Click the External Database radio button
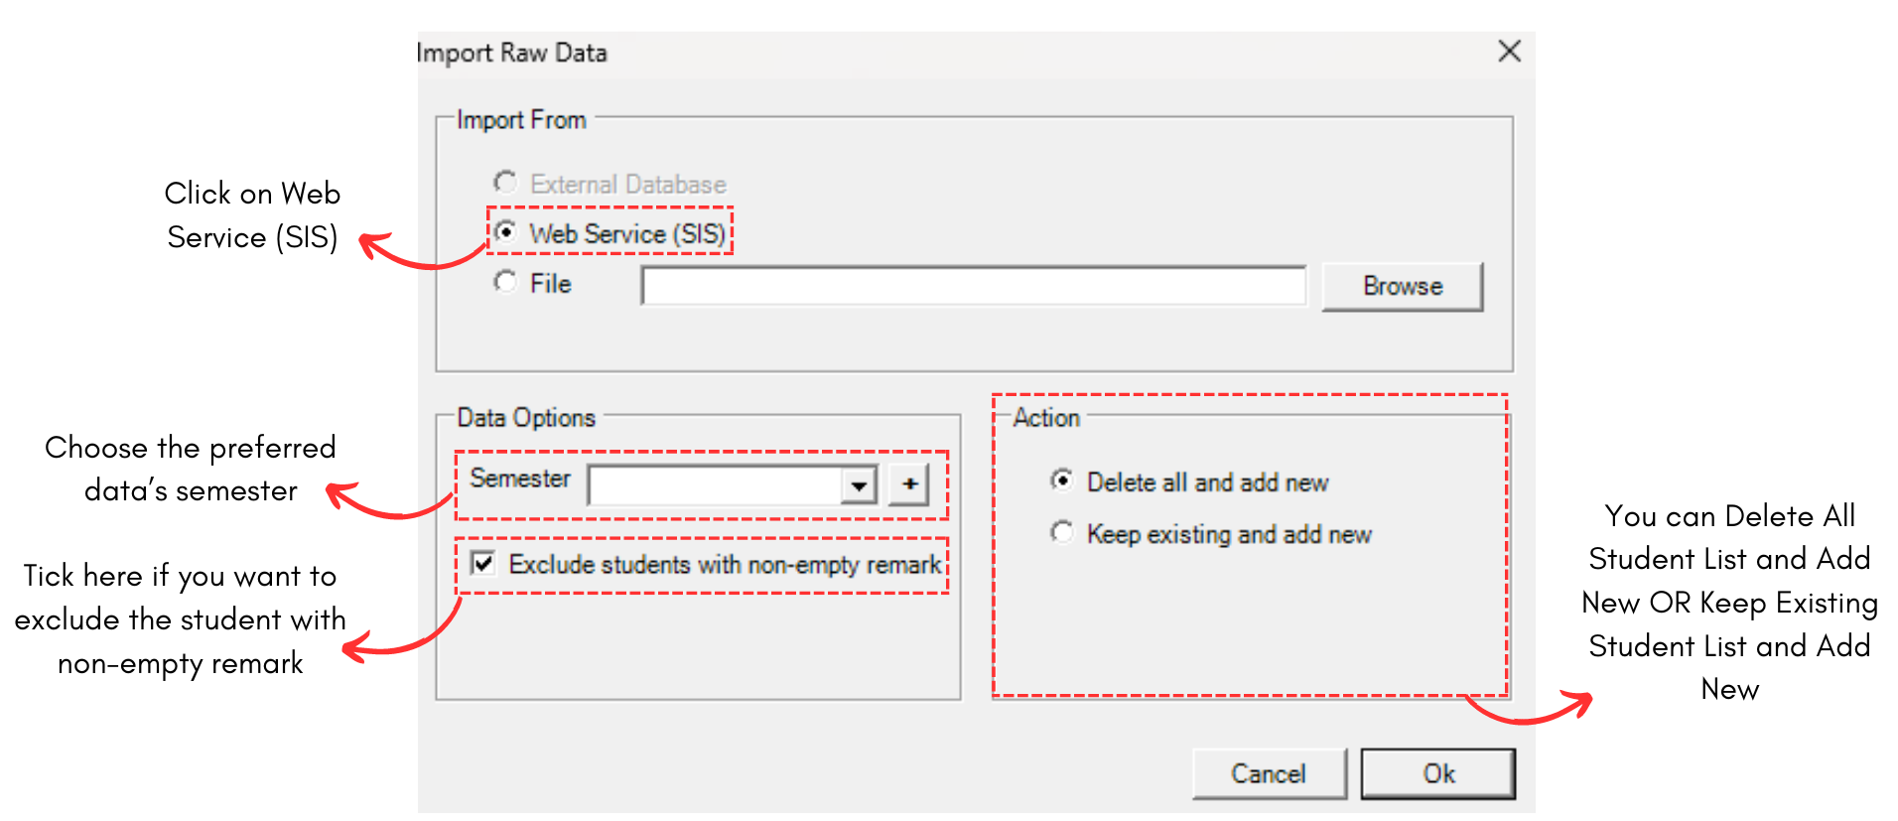Viewport: 1898px width, 821px height. 505,182
